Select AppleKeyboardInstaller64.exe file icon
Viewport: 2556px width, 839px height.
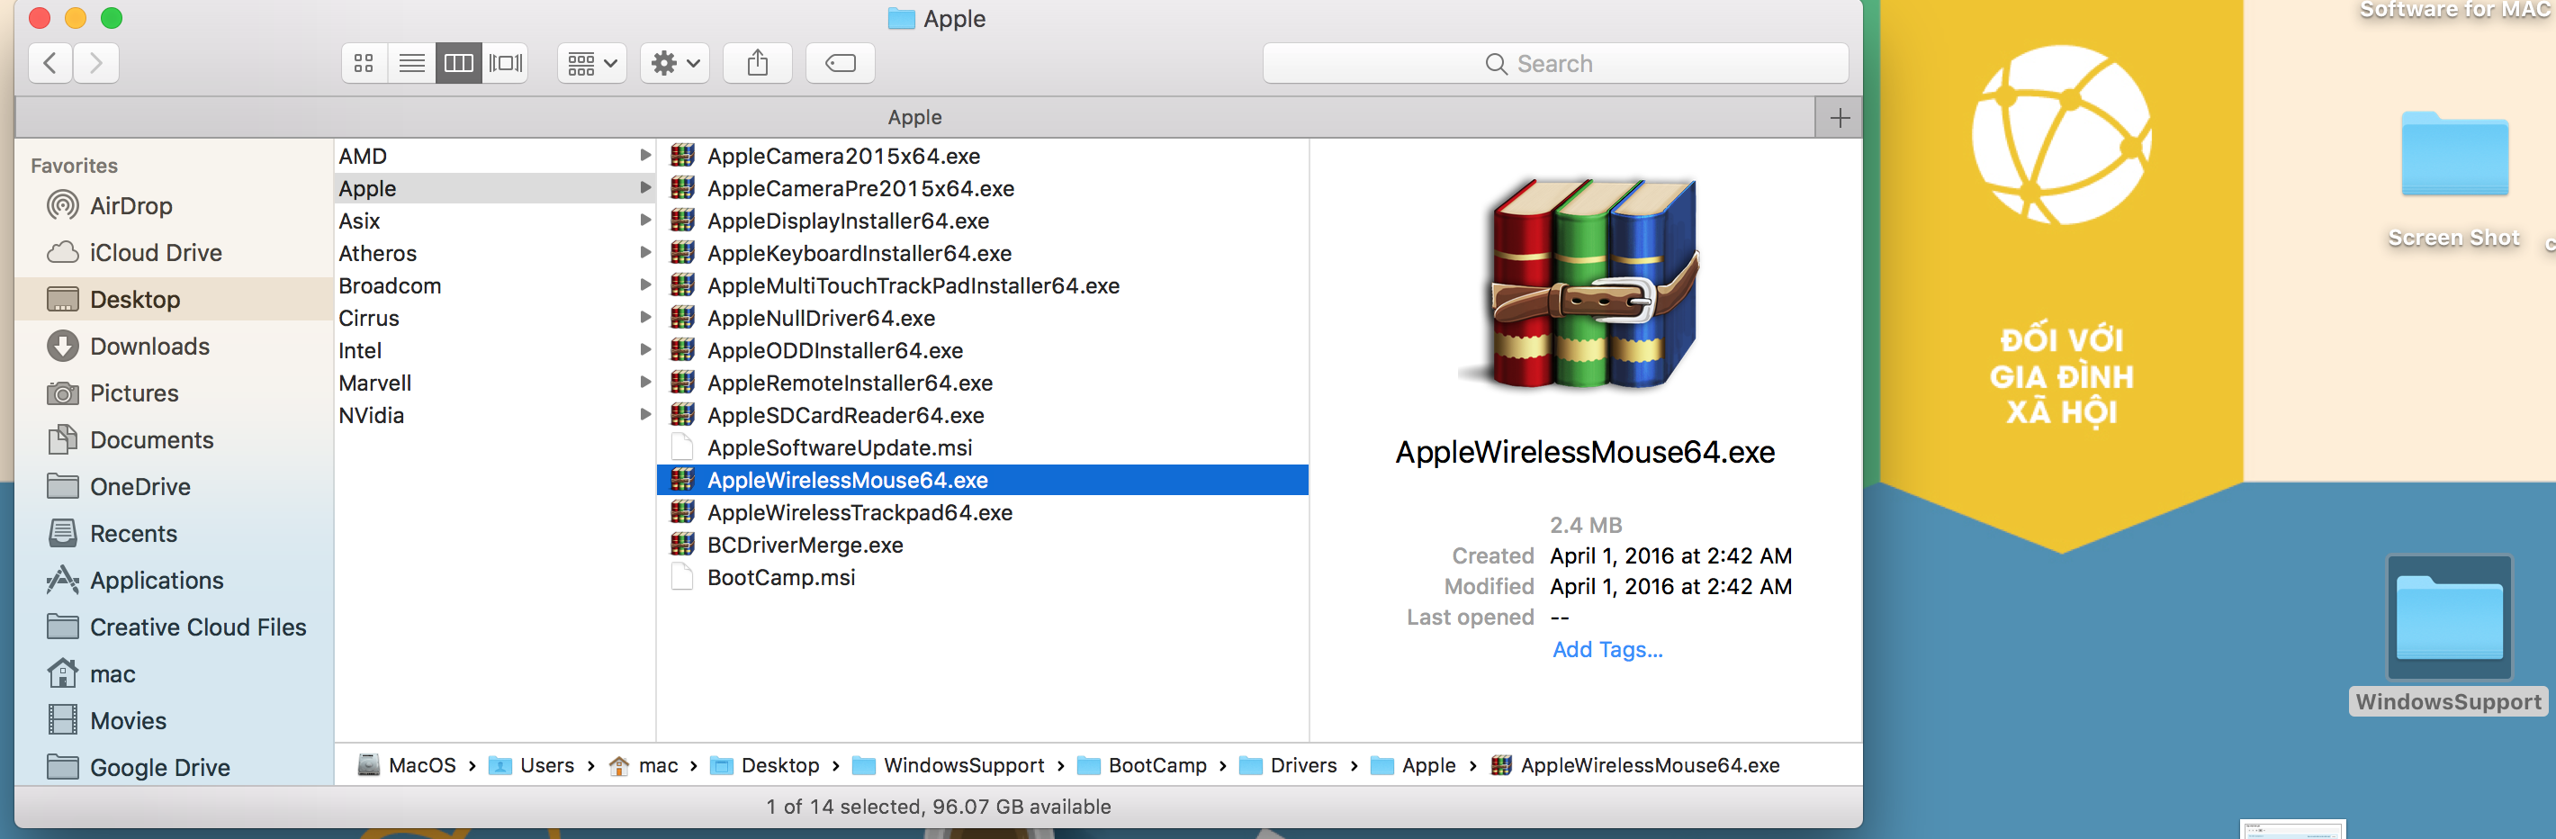[683, 252]
